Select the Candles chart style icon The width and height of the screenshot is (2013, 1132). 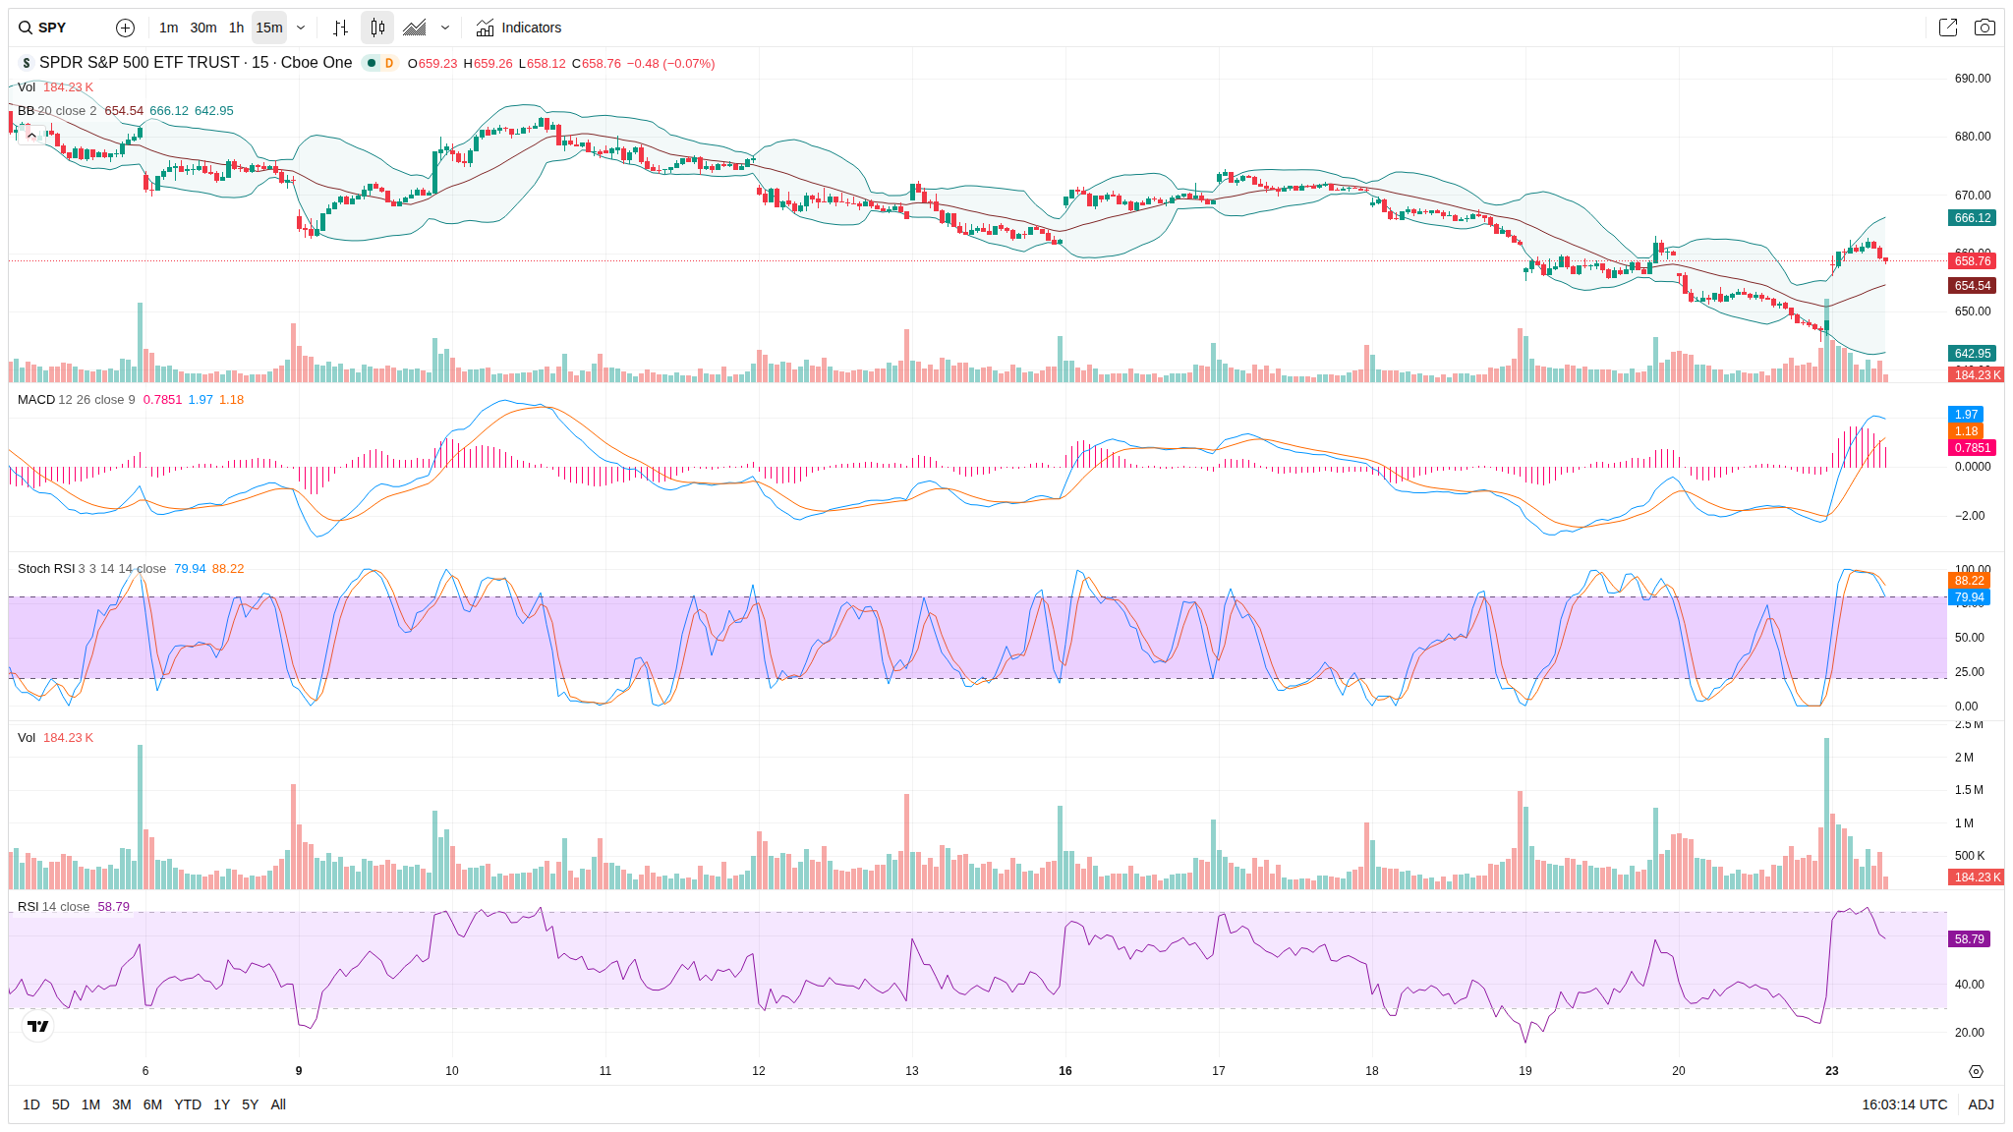377,28
